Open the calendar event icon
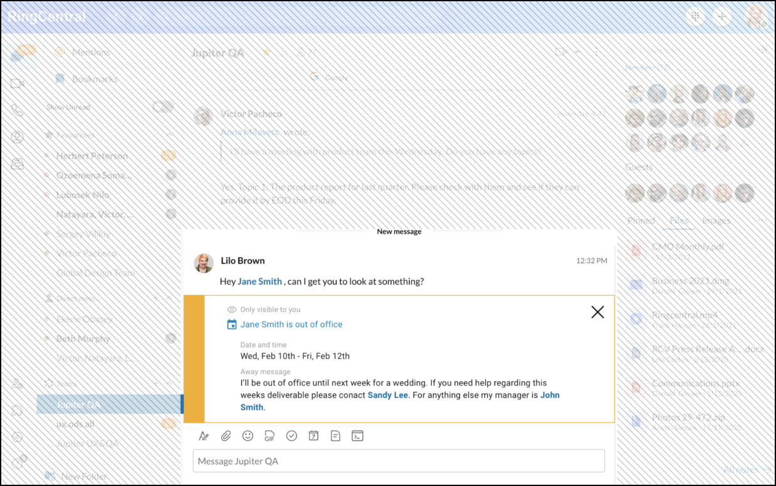 313,435
